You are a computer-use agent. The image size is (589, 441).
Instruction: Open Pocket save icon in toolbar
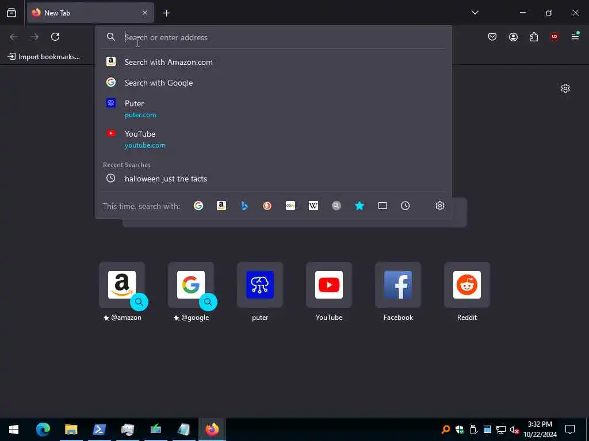click(x=492, y=37)
